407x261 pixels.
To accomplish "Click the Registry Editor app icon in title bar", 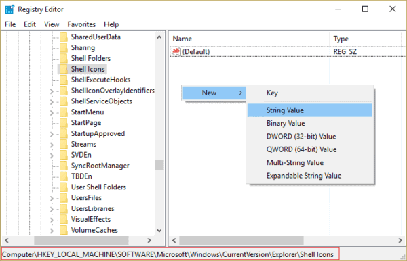I will [9, 9].
